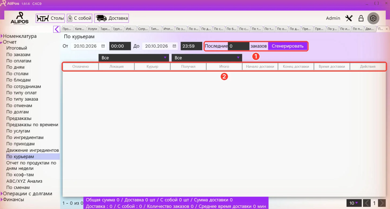This screenshot has height=209, width=390.
Task: Click the Admin user label
Action: pyautogui.click(x=333, y=18)
